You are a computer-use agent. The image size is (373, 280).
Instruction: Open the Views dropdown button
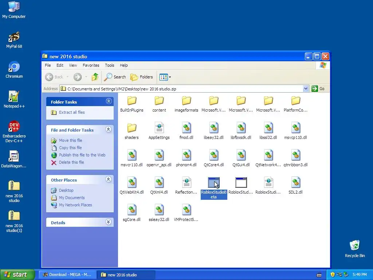click(x=165, y=77)
